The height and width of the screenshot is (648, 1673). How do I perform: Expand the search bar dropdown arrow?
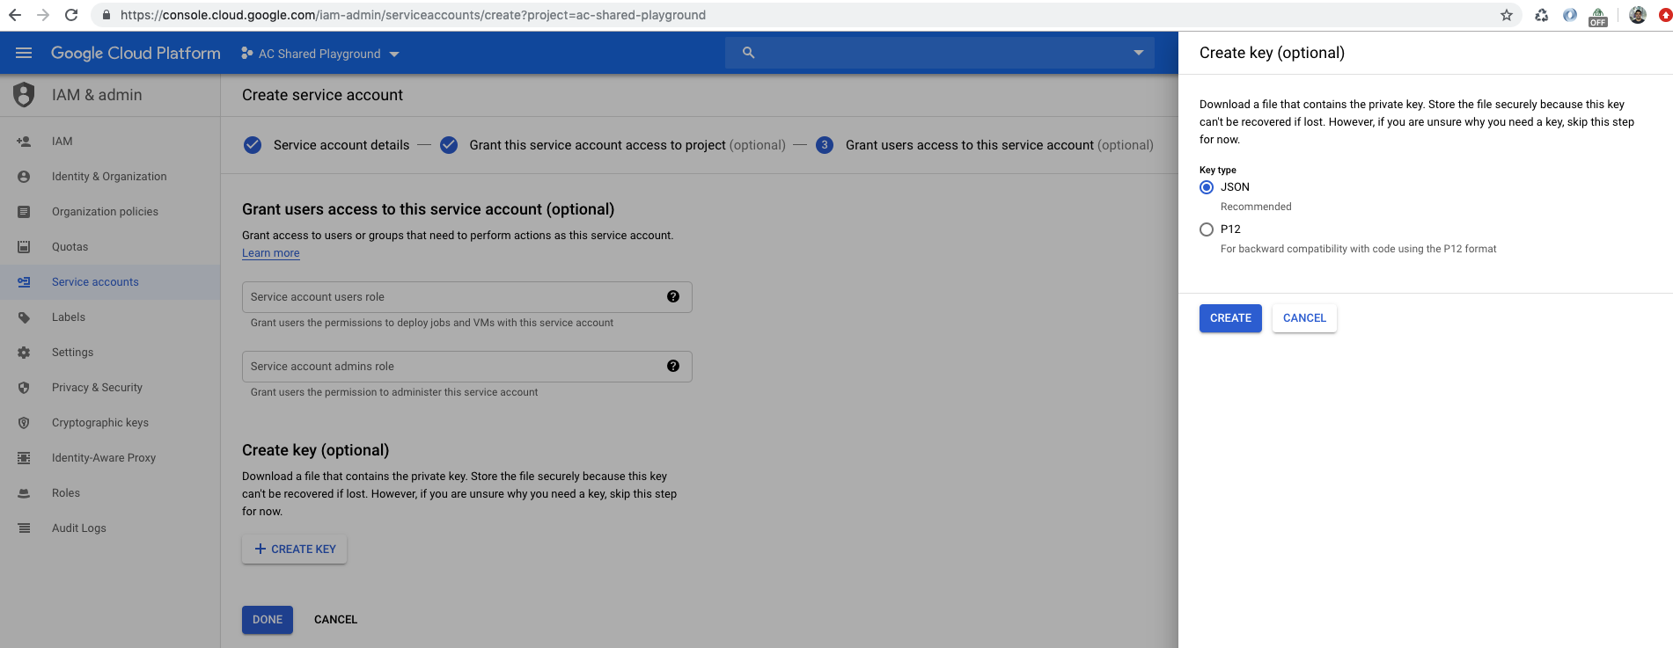coord(1138,53)
